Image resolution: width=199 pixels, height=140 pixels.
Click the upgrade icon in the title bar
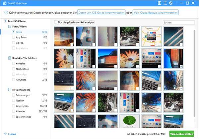click(x=160, y=3)
